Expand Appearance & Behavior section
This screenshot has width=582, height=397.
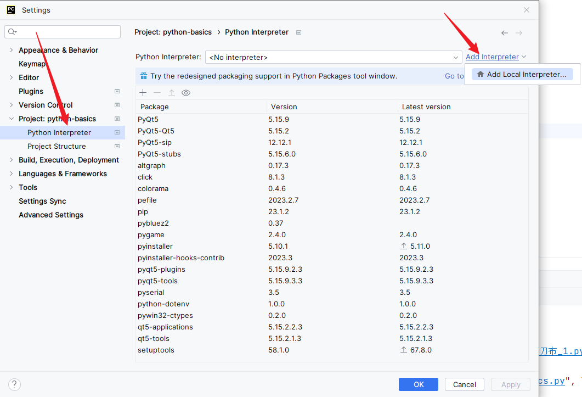(11, 50)
